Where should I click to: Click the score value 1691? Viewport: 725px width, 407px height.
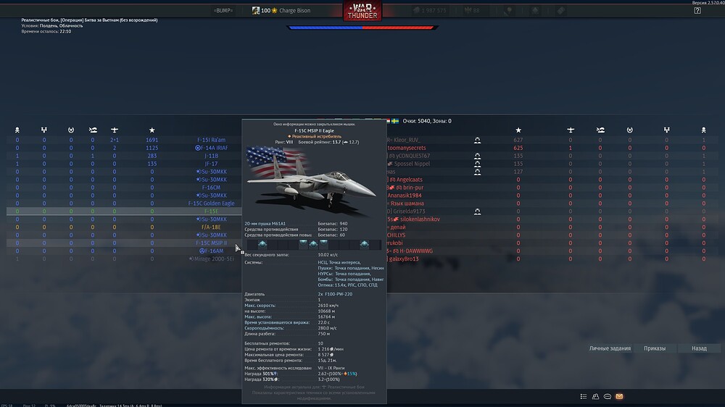click(152, 140)
